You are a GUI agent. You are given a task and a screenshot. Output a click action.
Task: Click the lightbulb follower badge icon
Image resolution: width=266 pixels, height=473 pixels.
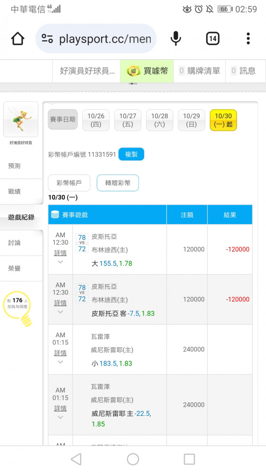pos(18,308)
